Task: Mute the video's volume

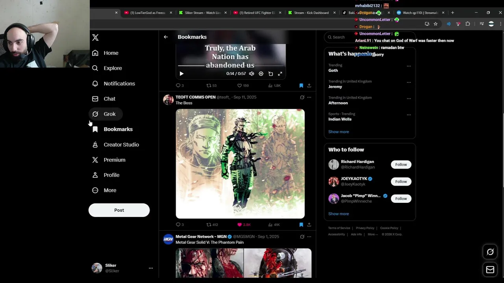Action: click(x=251, y=74)
